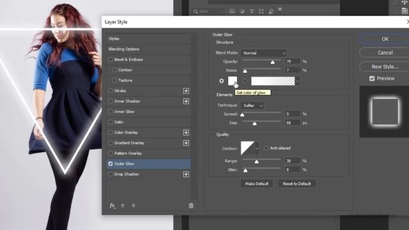409x230 pixels.
Task: Open the Kind filter dropdown in Layers panel
Action: tap(209, 11)
